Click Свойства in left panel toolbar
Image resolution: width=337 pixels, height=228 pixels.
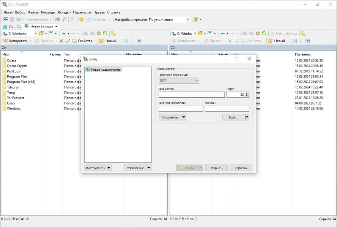click(x=82, y=41)
